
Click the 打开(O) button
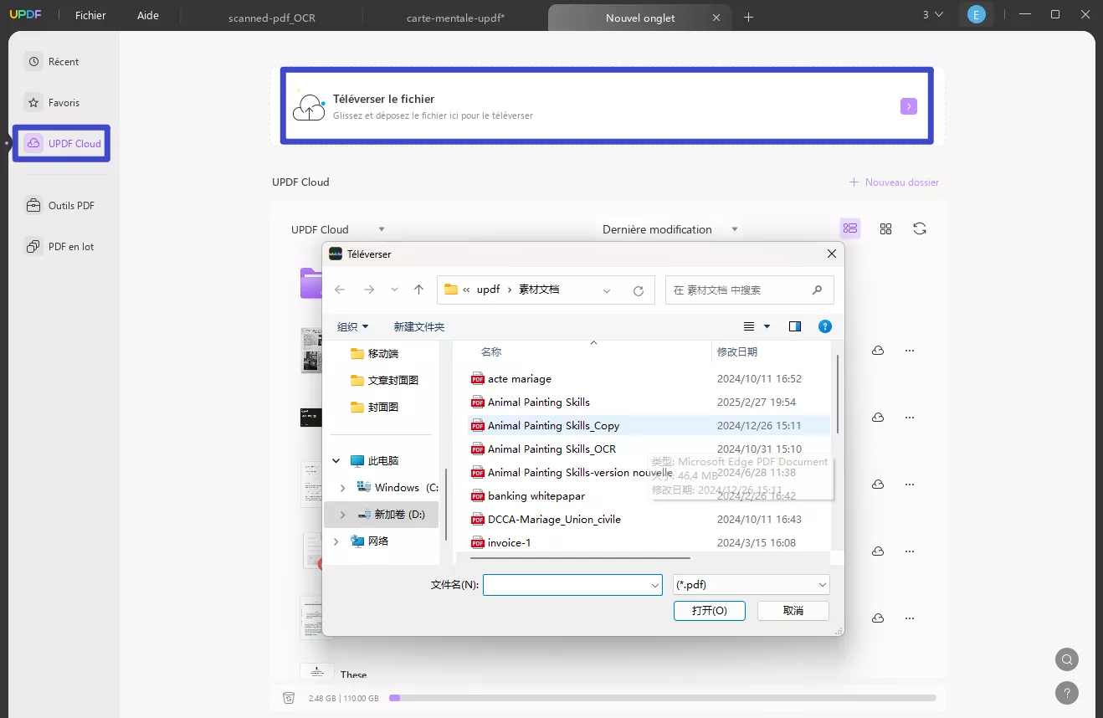[x=709, y=611]
